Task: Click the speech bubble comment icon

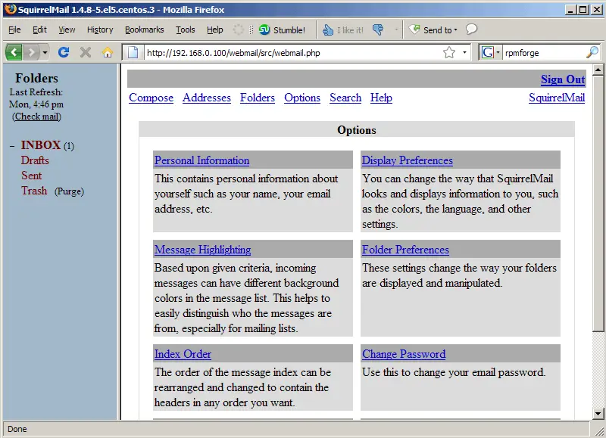Action: pos(471,29)
